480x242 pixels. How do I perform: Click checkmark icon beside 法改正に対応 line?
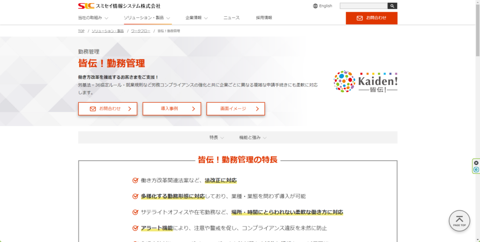click(135, 180)
